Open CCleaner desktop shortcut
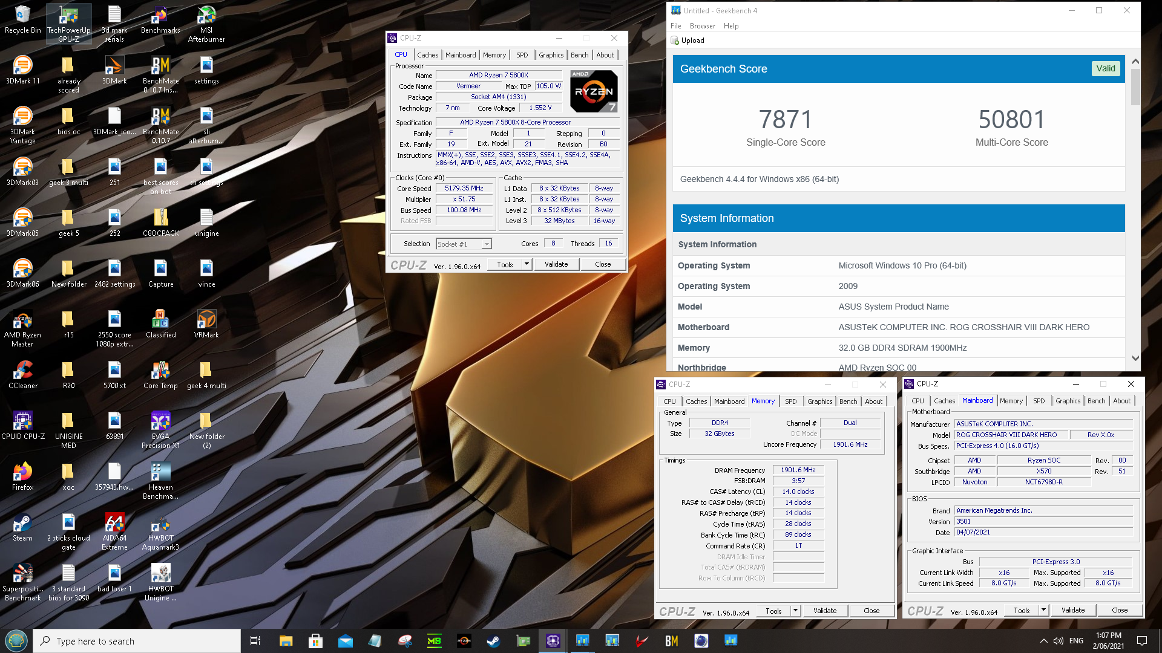The height and width of the screenshot is (653, 1162). (x=22, y=375)
